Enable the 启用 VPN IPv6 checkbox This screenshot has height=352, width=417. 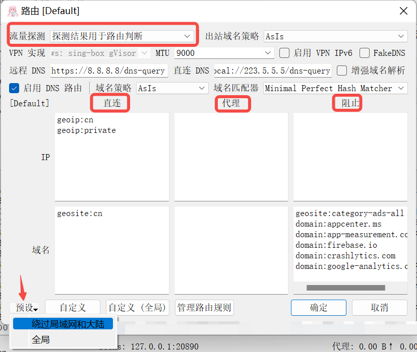tap(284, 53)
